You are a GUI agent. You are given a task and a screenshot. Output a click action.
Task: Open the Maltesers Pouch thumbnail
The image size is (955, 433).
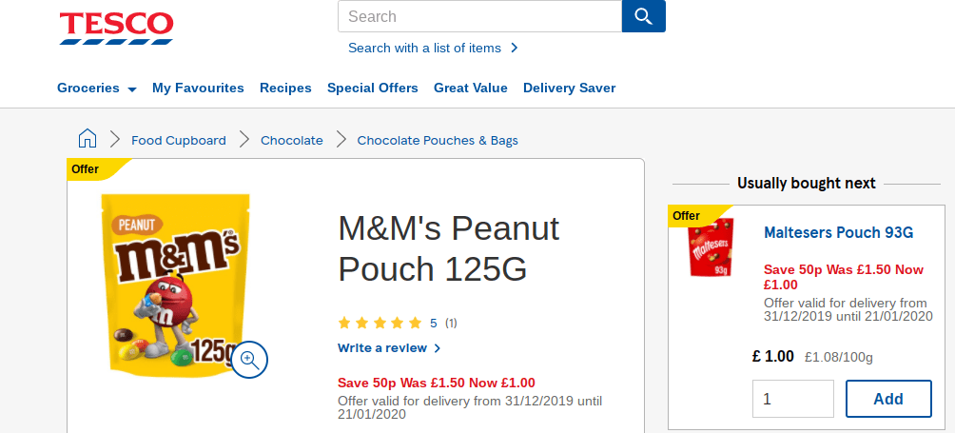tap(712, 248)
